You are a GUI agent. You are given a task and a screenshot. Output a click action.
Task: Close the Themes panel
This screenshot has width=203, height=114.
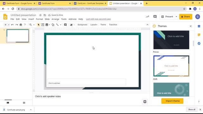click(x=191, y=26)
